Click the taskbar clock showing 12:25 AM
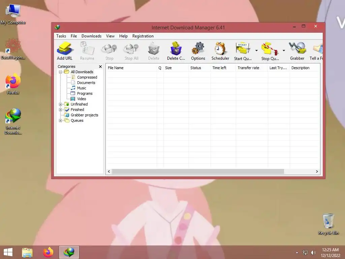The width and height of the screenshot is (345, 259). click(330, 253)
